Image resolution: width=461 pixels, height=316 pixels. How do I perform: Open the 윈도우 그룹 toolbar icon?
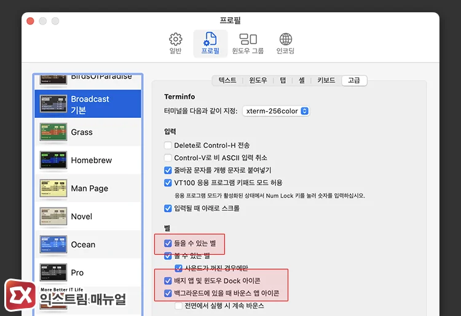click(248, 43)
